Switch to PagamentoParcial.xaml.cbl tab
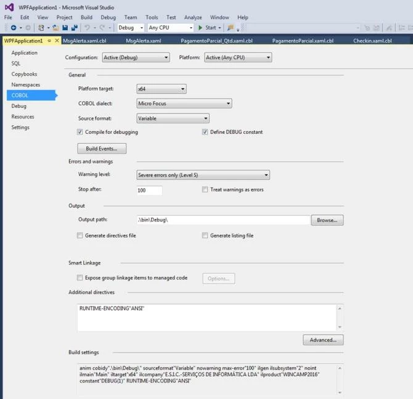Viewport: 413px width, 399px height. [303, 41]
